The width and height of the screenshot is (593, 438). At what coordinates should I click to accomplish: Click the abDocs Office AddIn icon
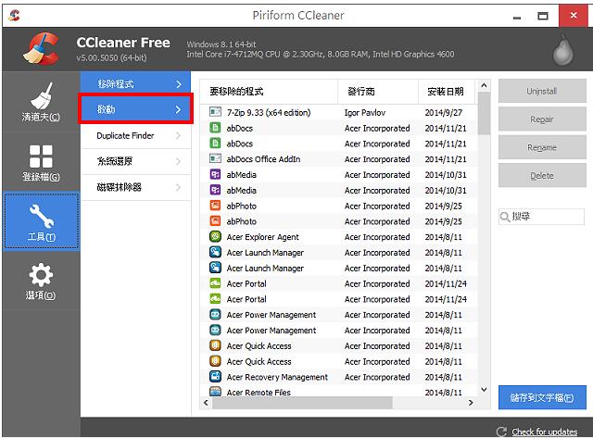215,158
